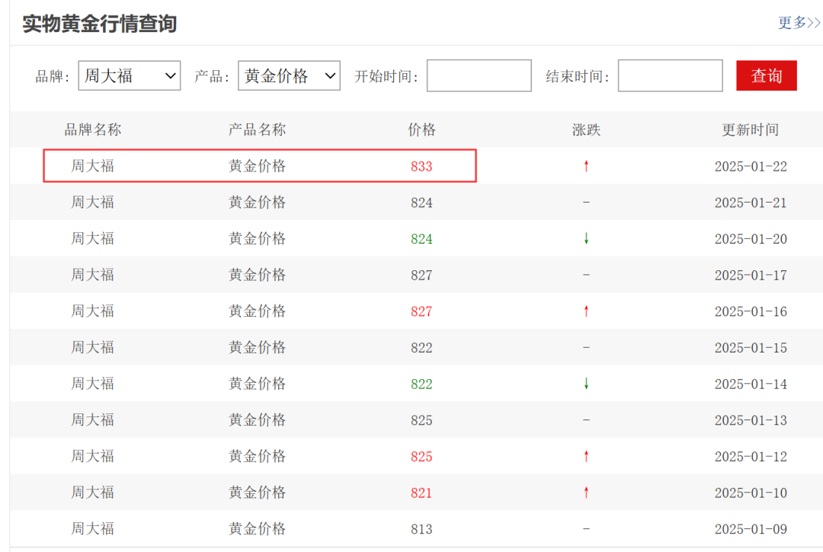Click the price 813 in the last row
Image resolution: width=823 pixels, height=552 pixels.
coord(421,529)
